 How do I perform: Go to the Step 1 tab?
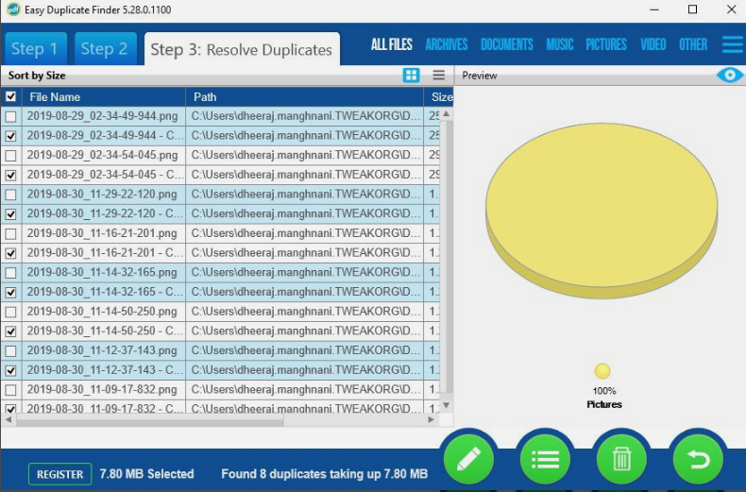[x=35, y=49]
